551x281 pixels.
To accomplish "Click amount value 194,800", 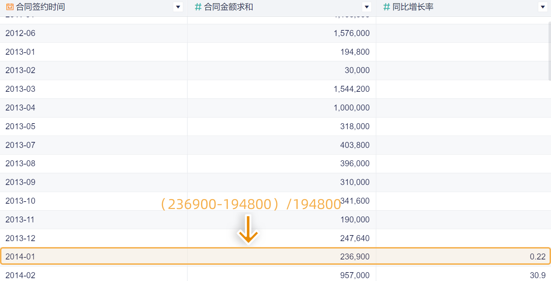I will click(x=355, y=52).
